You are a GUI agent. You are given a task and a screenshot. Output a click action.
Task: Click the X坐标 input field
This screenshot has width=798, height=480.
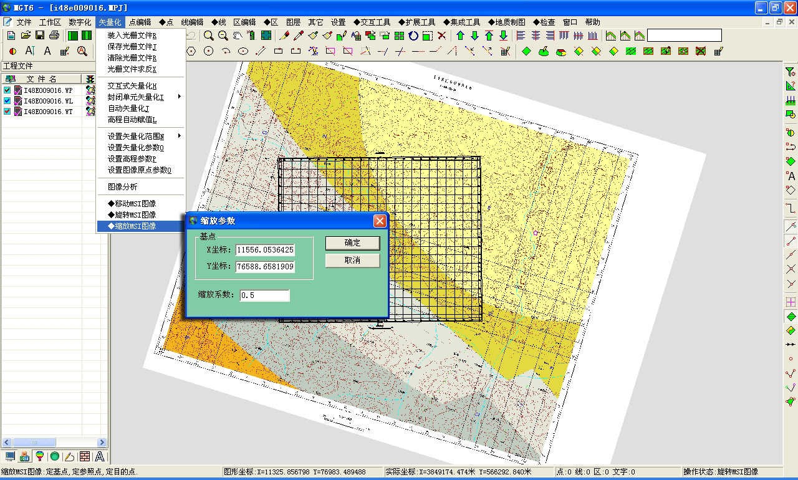[x=265, y=249]
